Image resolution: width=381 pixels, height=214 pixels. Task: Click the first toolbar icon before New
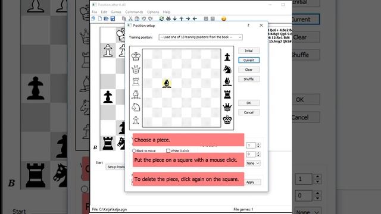pos(93,18)
